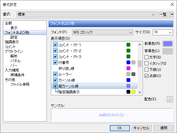Toggle the ルーラー checkbox

coord(55,74)
